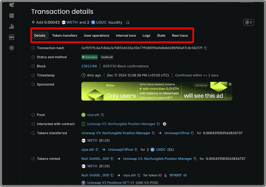Open ulya.eth in From row
This screenshot has width=266, height=187.
tap(93, 115)
